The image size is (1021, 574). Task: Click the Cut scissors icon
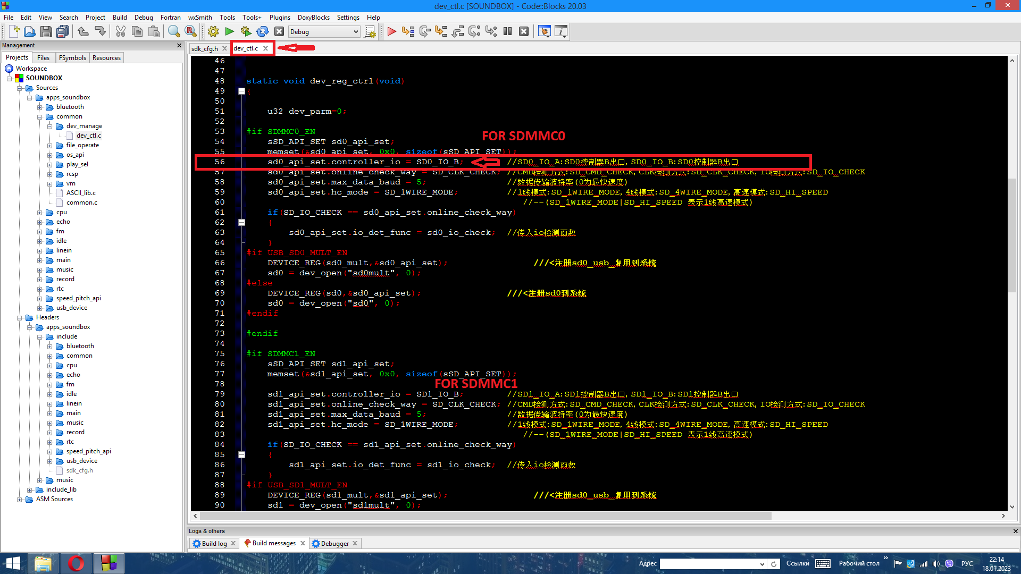coord(121,32)
